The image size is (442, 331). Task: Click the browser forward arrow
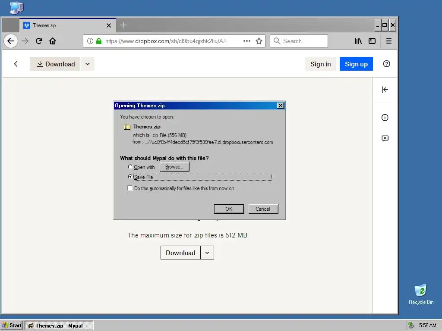click(x=25, y=41)
